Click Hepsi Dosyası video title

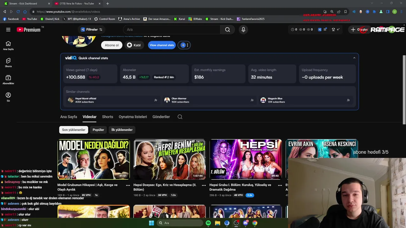pyautogui.click(x=165, y=187)
